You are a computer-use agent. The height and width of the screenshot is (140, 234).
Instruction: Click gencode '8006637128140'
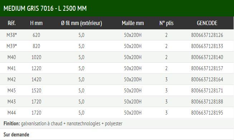tap(207, 57)
